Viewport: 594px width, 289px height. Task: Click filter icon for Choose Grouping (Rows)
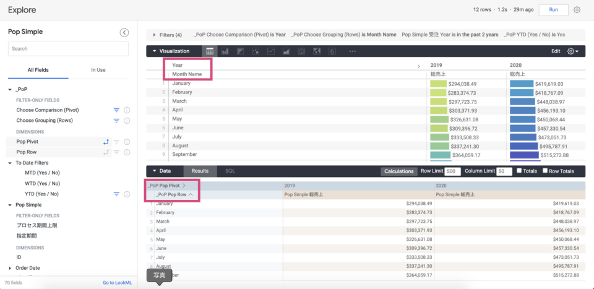point(117,121)
